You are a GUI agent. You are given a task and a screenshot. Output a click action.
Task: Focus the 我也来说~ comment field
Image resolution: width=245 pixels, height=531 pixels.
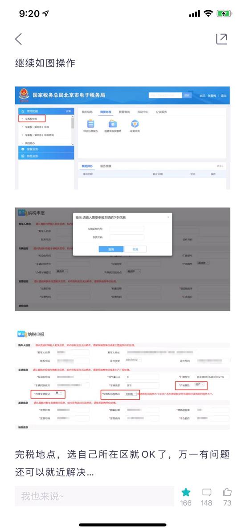[94, 496]
